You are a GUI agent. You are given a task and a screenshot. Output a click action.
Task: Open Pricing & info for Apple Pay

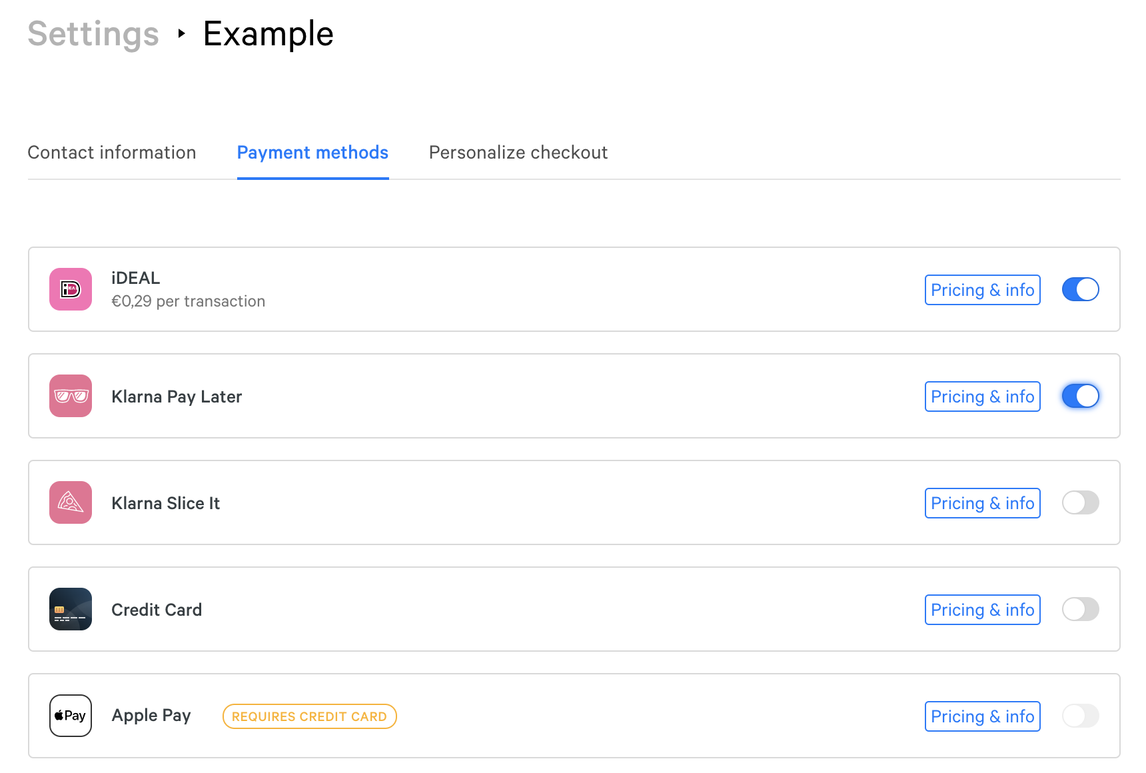(x=983, y=716)
